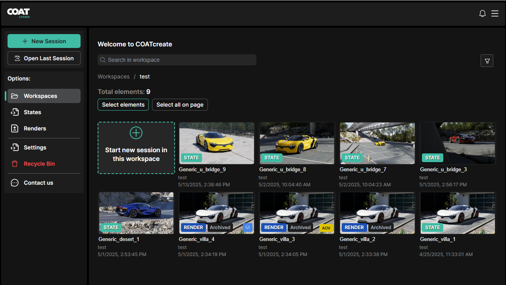Toggle Select elements mode
The width and height of the screenshot is (506, 285).
click(x=123, y=105)
